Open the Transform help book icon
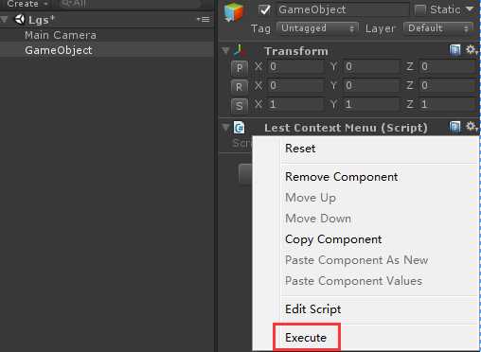Viewport: 481px width, 352px height. coord(454,50)
